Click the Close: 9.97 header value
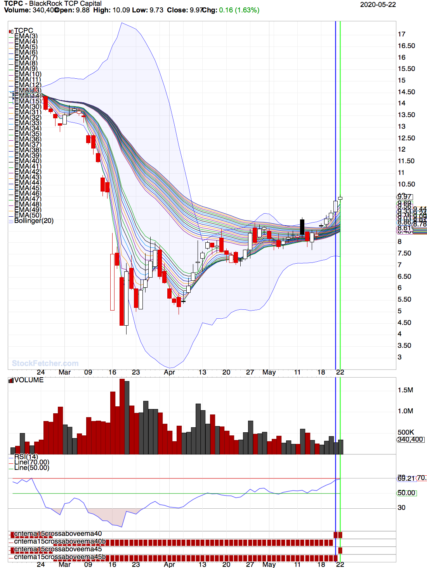427x568 pixels. click(x=184, y=10)
